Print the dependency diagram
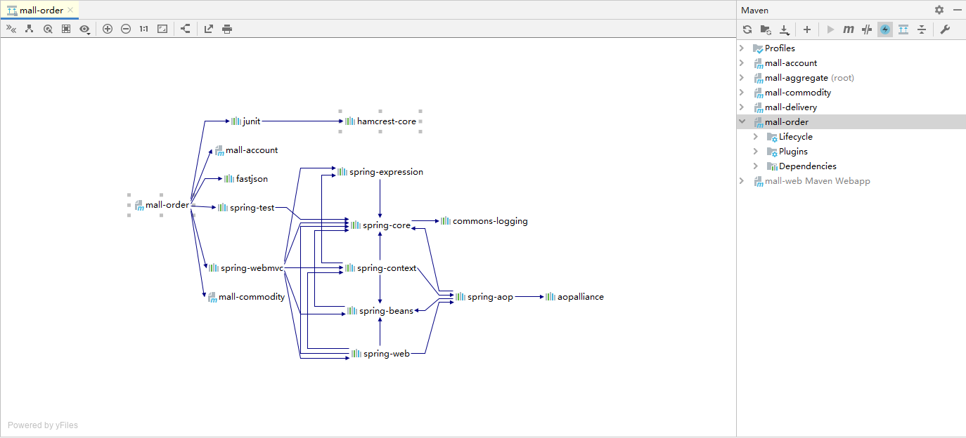The image size is (966, 438). (227, 29)
